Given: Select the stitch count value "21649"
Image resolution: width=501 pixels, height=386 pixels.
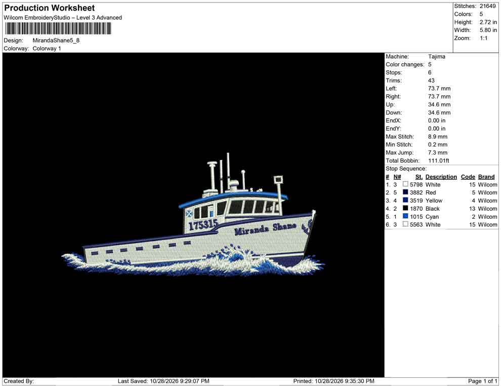Looking at the screenshot, I should coord(487,6).
